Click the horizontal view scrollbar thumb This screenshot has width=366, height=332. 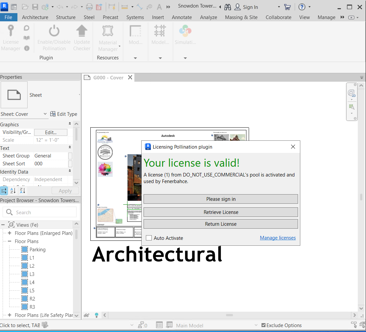(x=229, y=315)
